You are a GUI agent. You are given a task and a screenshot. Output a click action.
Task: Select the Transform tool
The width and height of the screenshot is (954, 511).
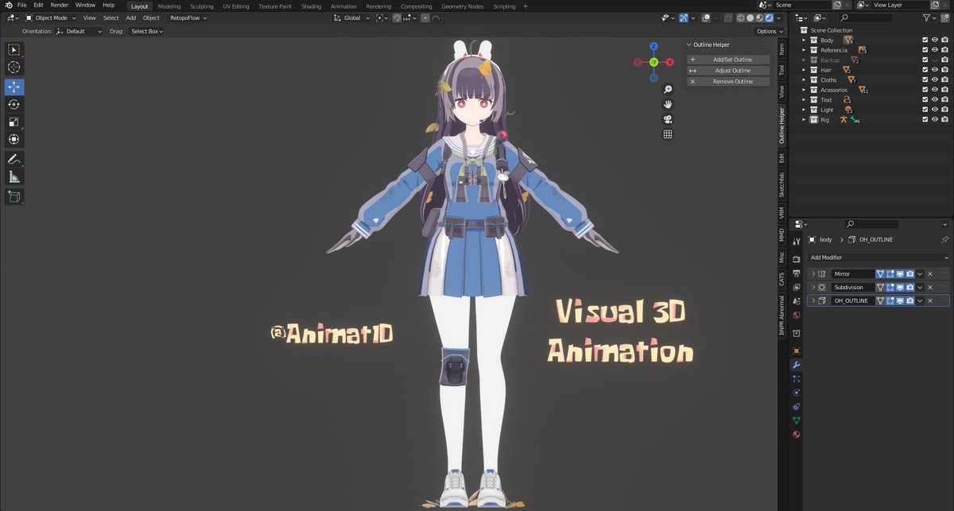pos(14,139)
